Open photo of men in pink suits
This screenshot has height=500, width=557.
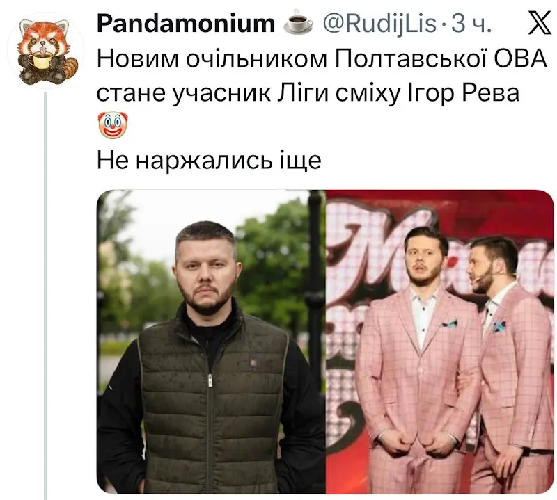[440, 341]
